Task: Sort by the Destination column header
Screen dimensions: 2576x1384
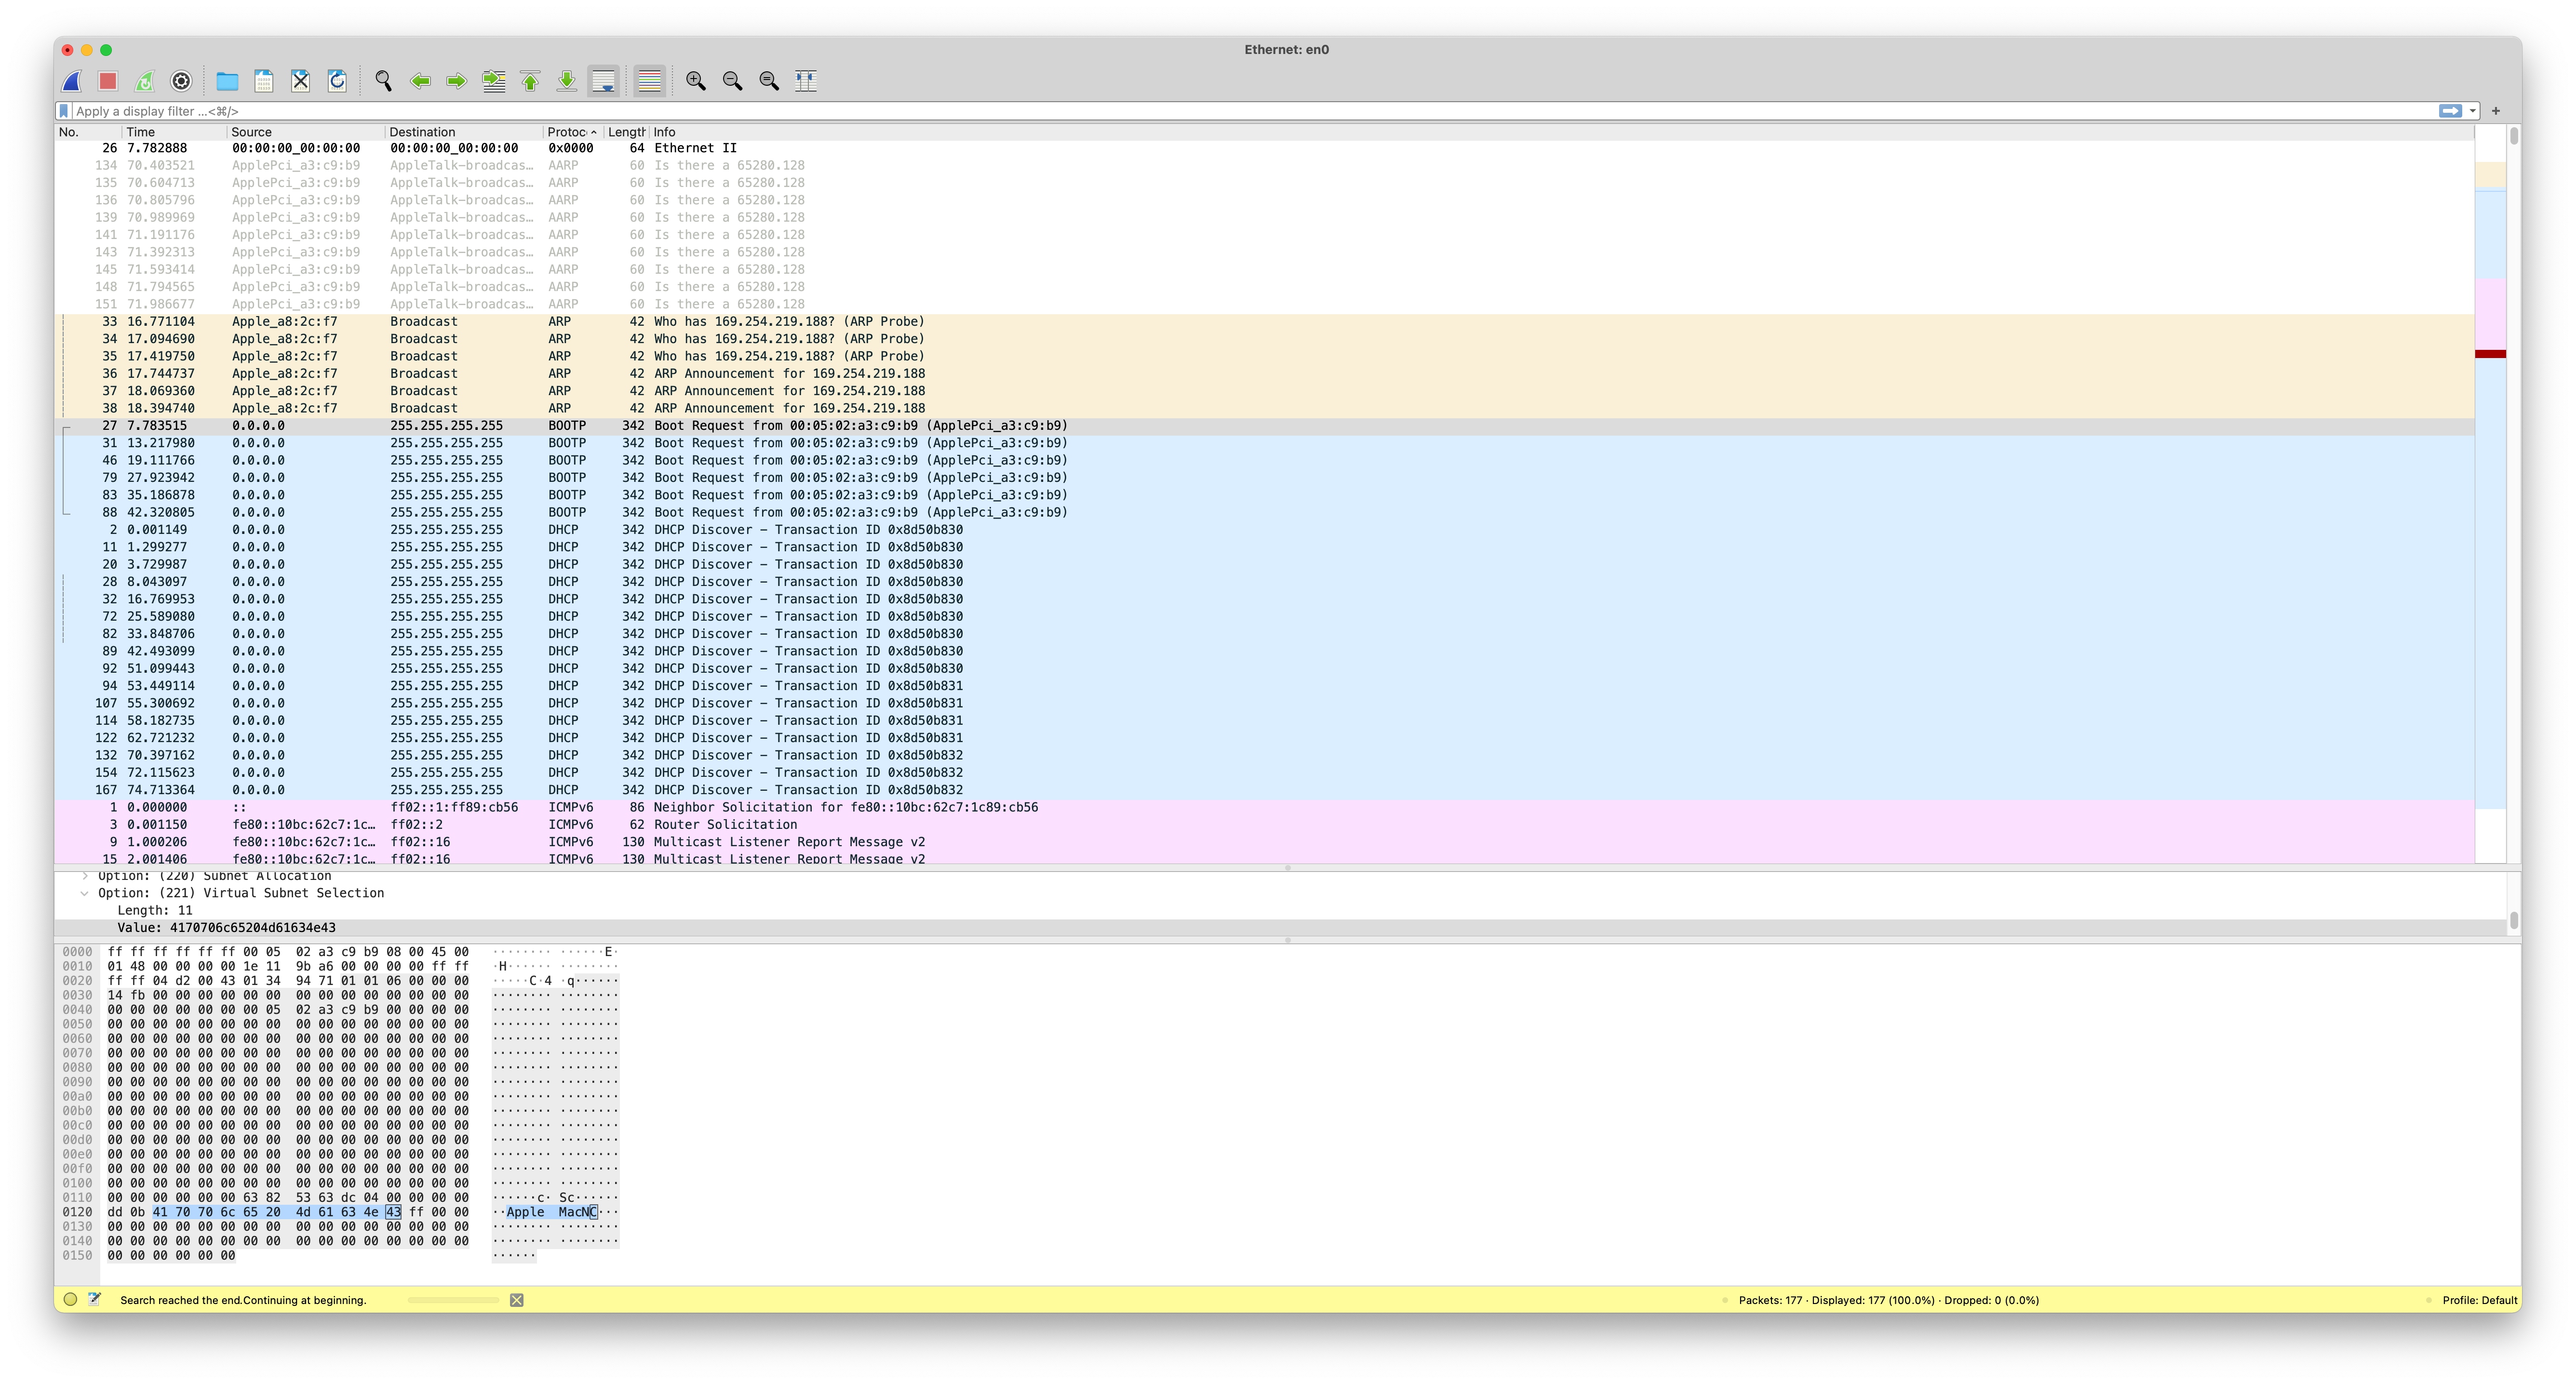Action: [x=464, y=132]
